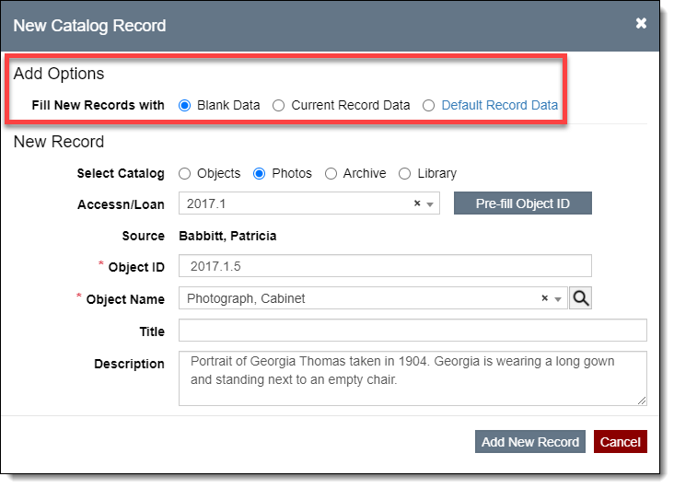This screenshot has width=674, height=488.
Task: Pick the Library catalog option
Action: [x=404, y=173]
